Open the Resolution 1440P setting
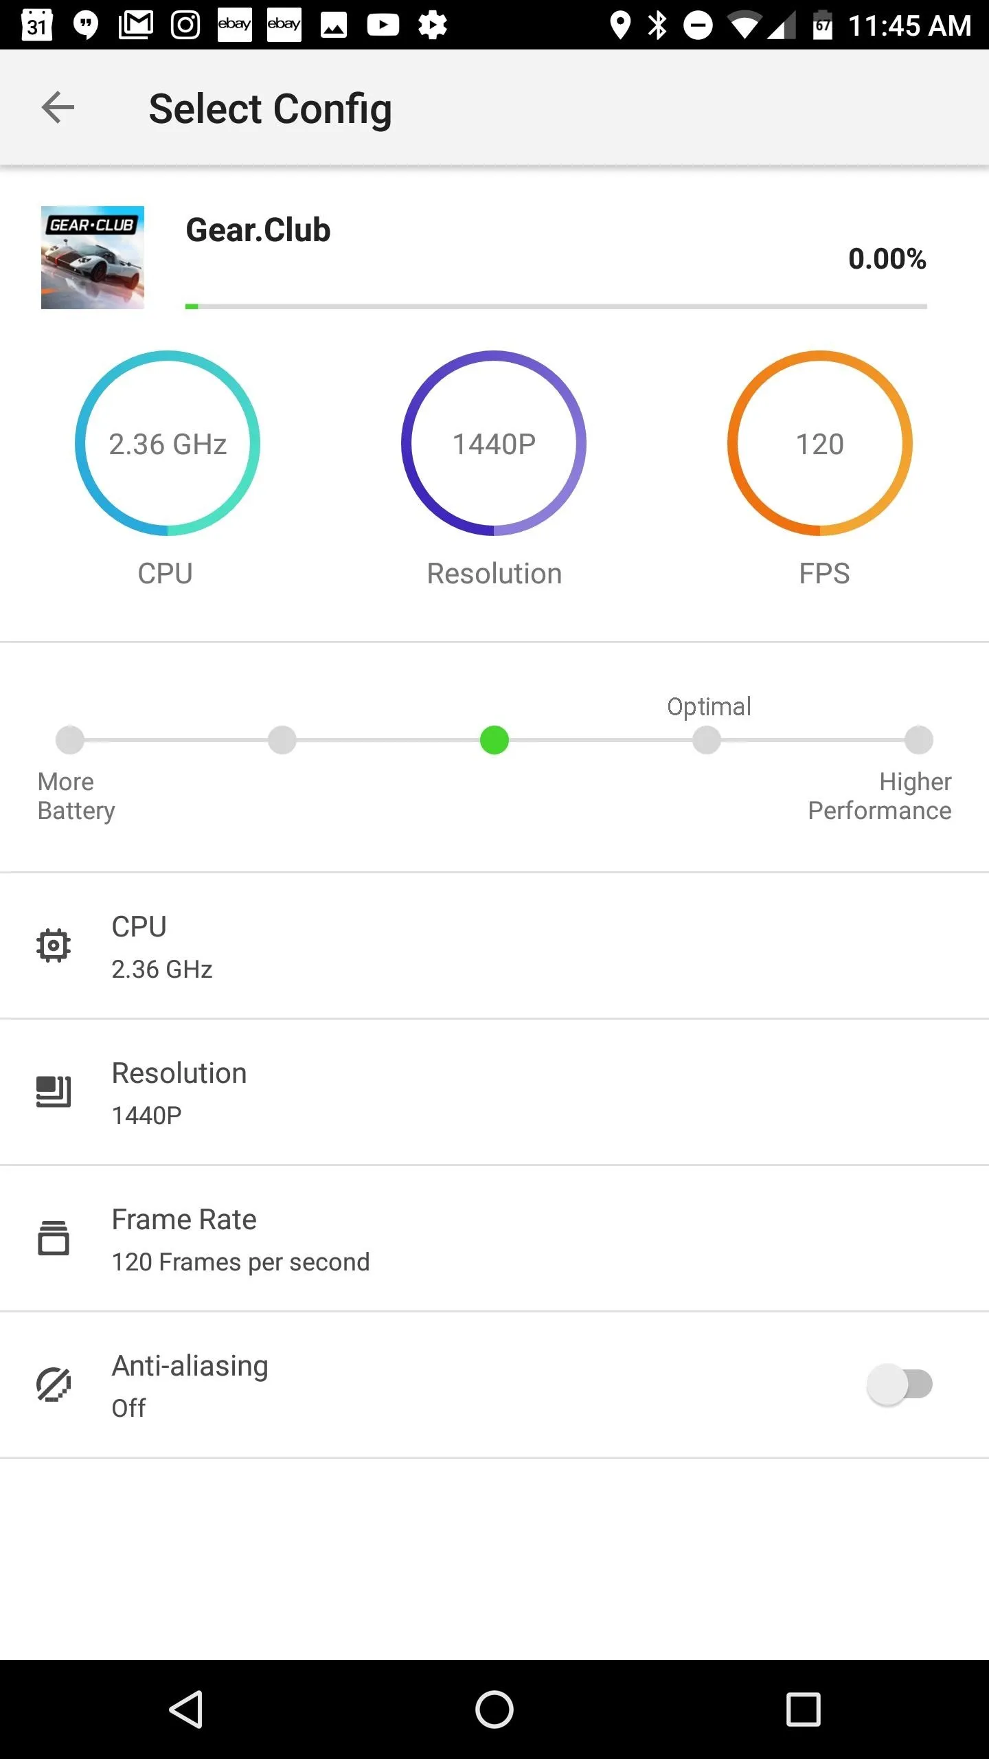Viewport: 989px width, 1759px height. pos(494,1093)
